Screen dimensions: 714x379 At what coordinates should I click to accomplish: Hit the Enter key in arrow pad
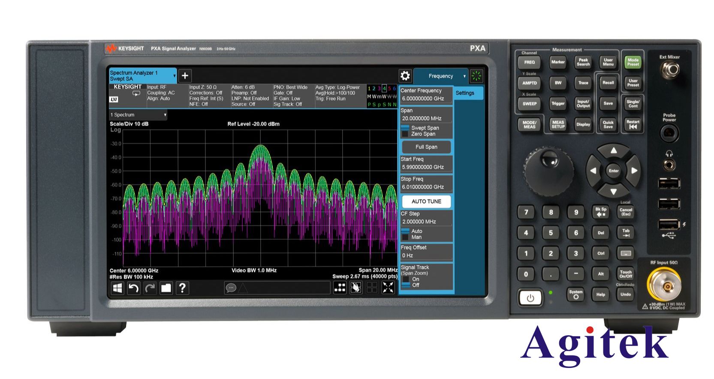(614, 171)
